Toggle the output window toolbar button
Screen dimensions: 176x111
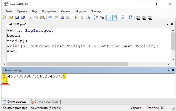point(109,18)
